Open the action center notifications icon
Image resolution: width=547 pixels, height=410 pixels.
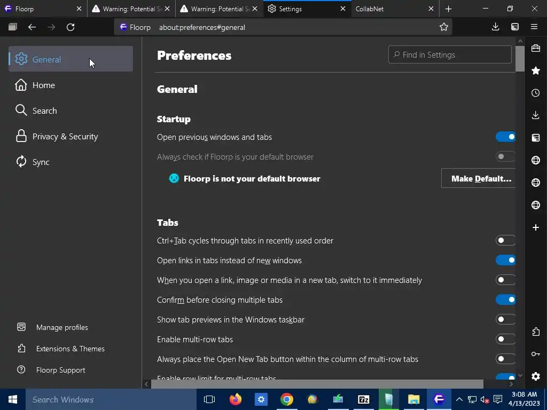(x=498, y=399)
